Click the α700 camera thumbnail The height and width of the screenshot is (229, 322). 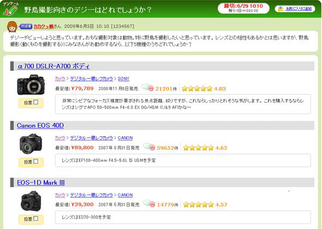point(31,85)
